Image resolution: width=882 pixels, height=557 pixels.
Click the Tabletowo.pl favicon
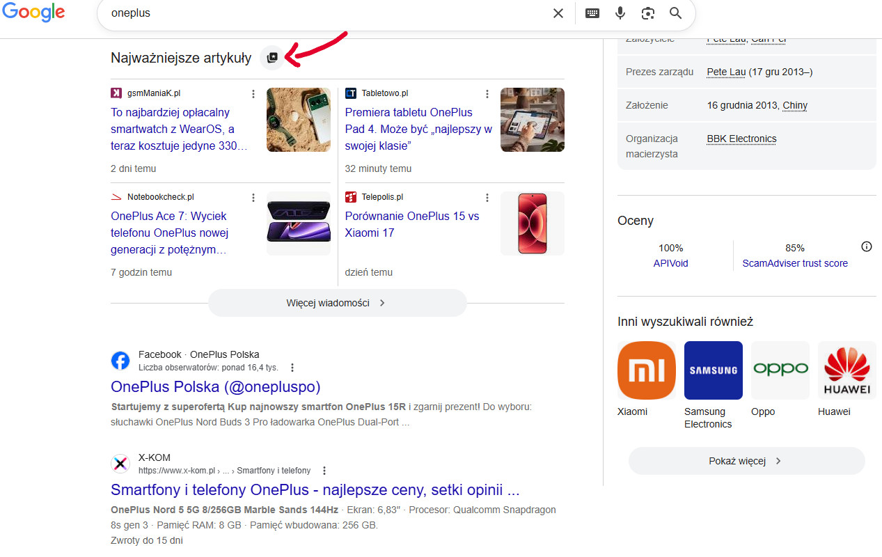point(351,93)
